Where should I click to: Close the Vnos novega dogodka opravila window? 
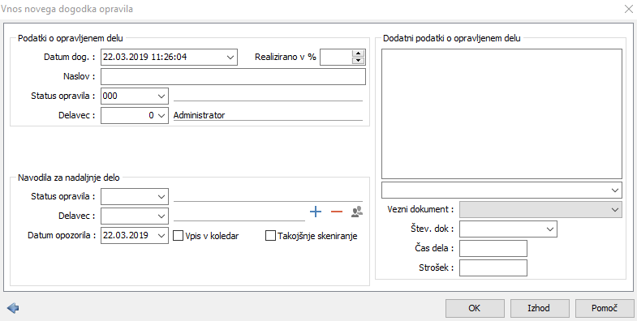(x=628, y=9)
